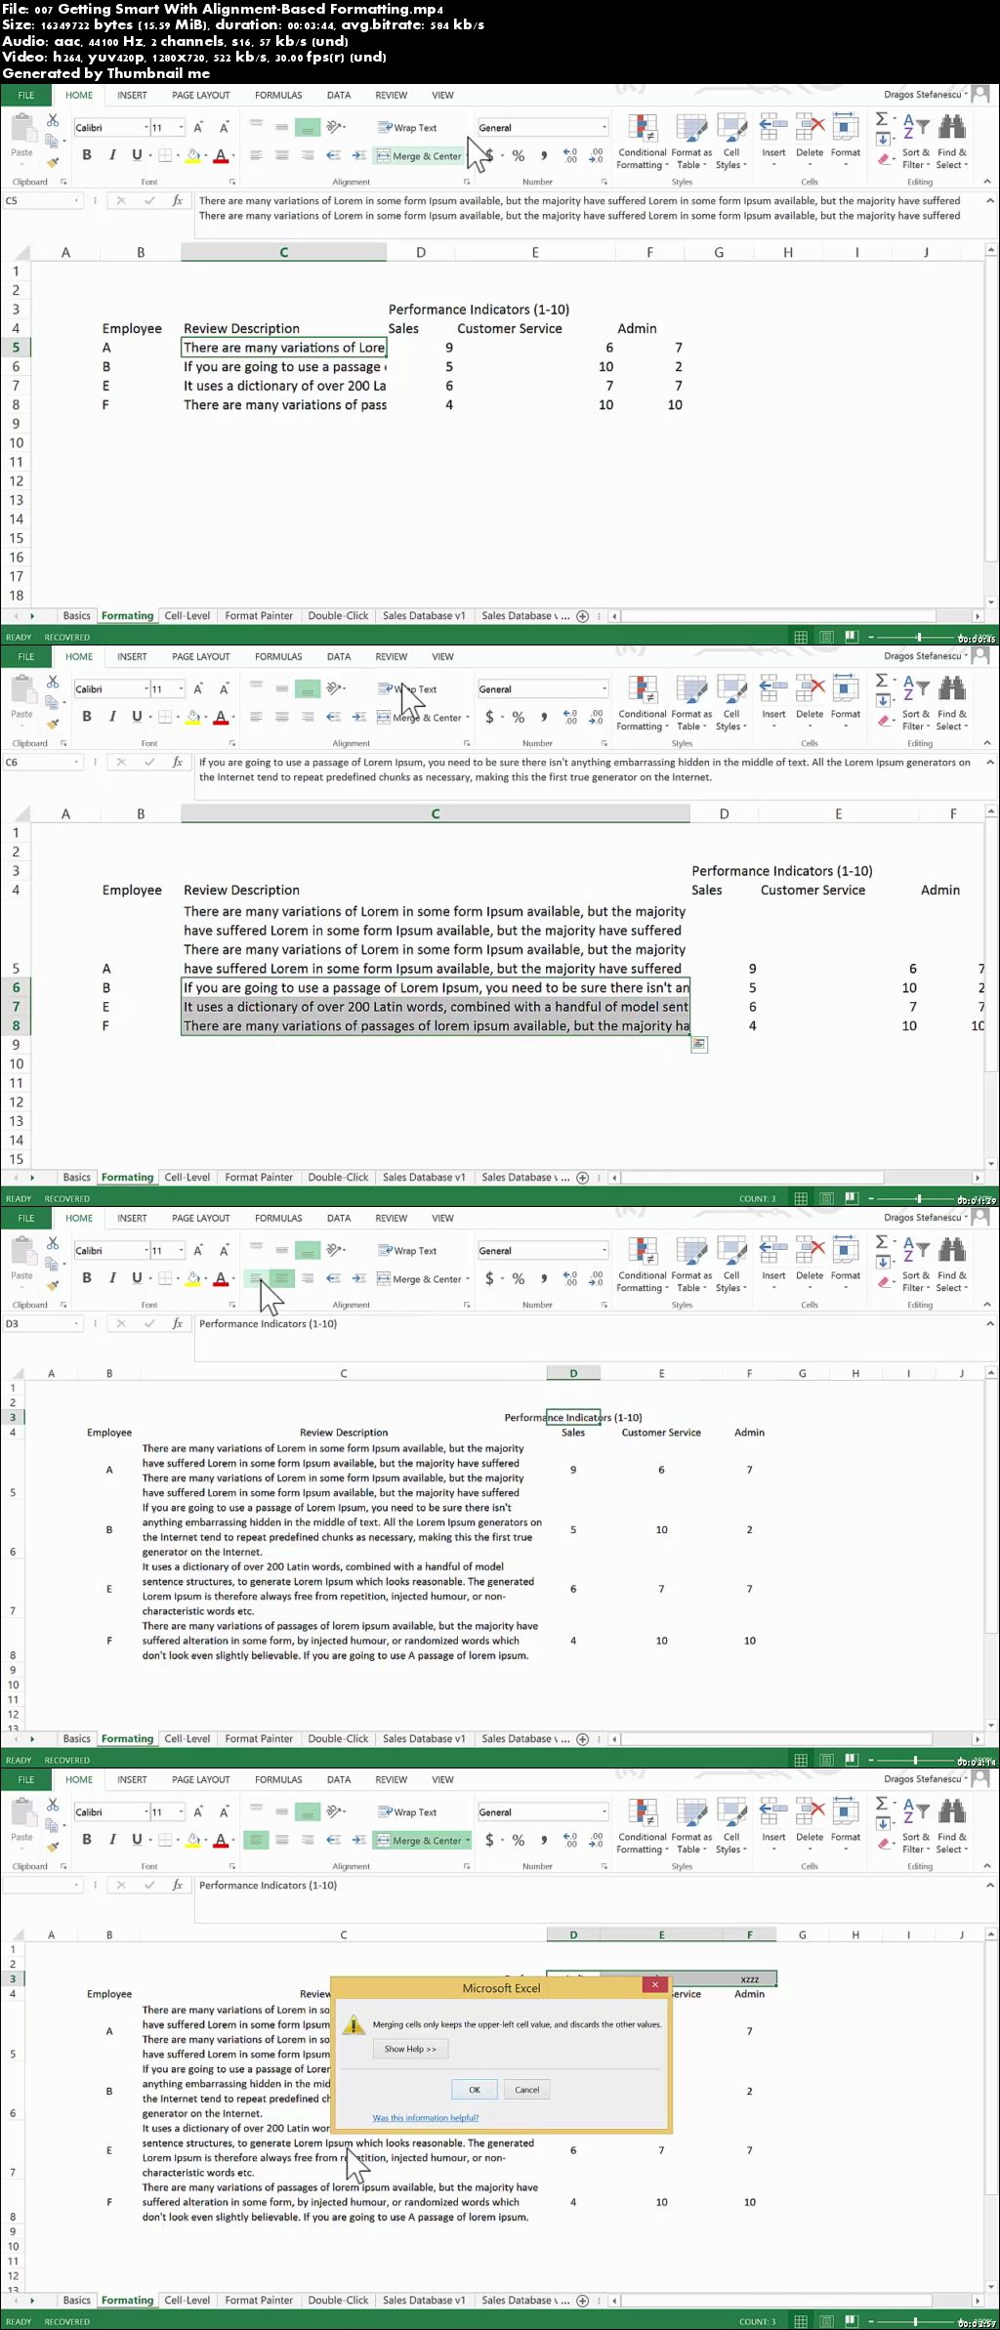Switch to Page Layout view in Name Box C6 frame

click(x=826, y=1198)
